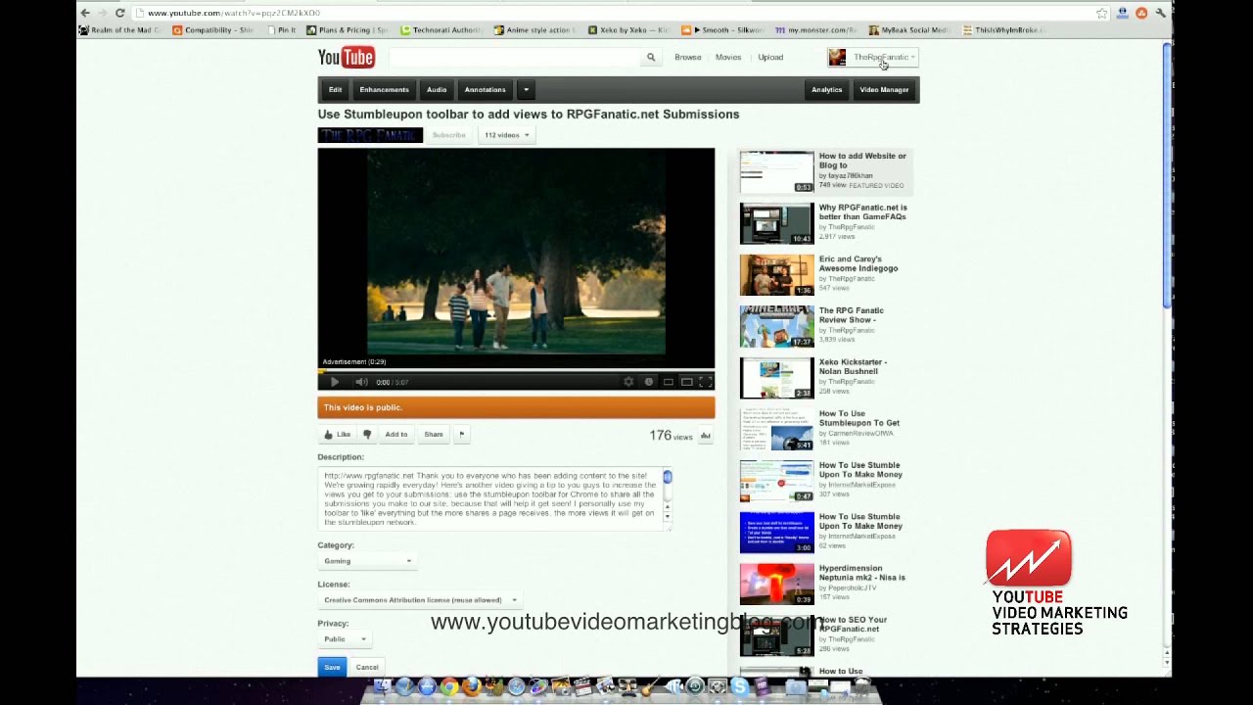
Task: Open the Edit tab
Action: click(335, 90)
